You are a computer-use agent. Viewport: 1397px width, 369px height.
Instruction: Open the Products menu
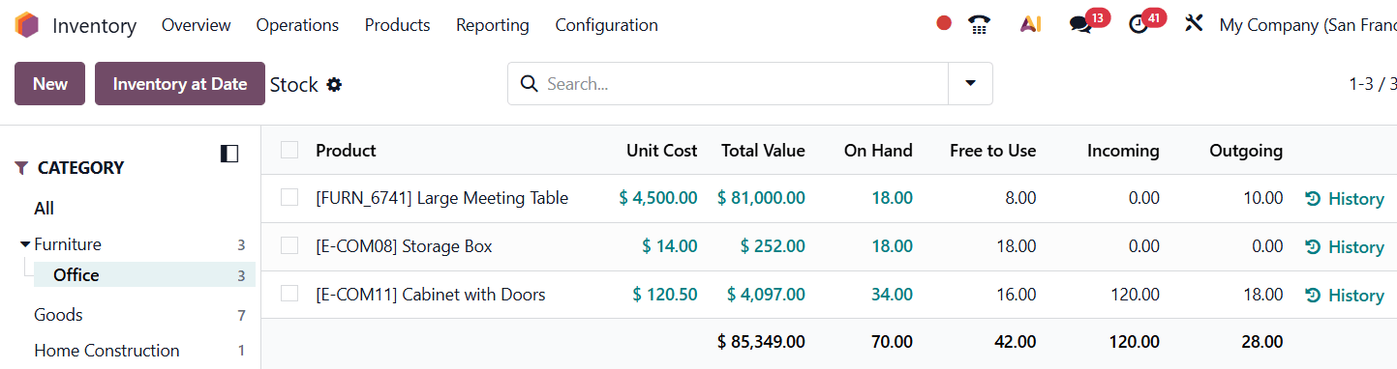tap(397, 25)
